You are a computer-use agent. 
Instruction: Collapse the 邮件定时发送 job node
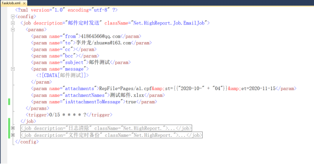click(x=13, y=23)
